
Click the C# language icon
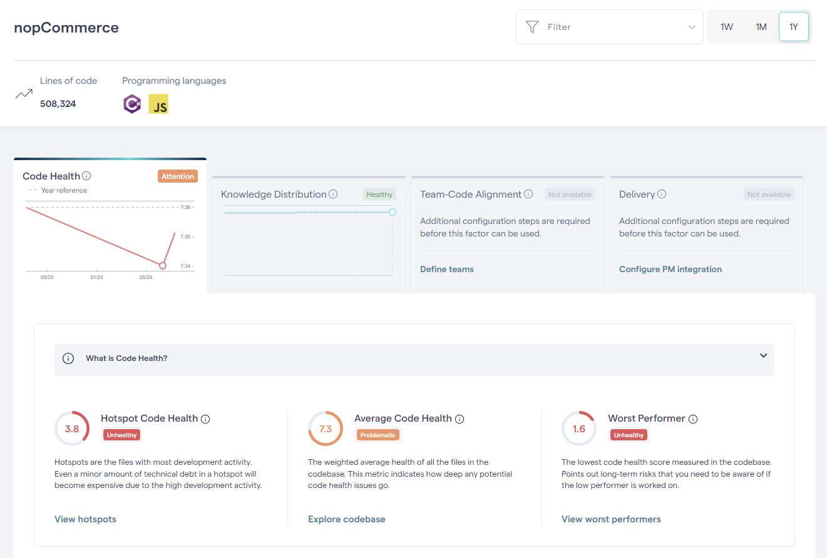(x=131, y=104)
